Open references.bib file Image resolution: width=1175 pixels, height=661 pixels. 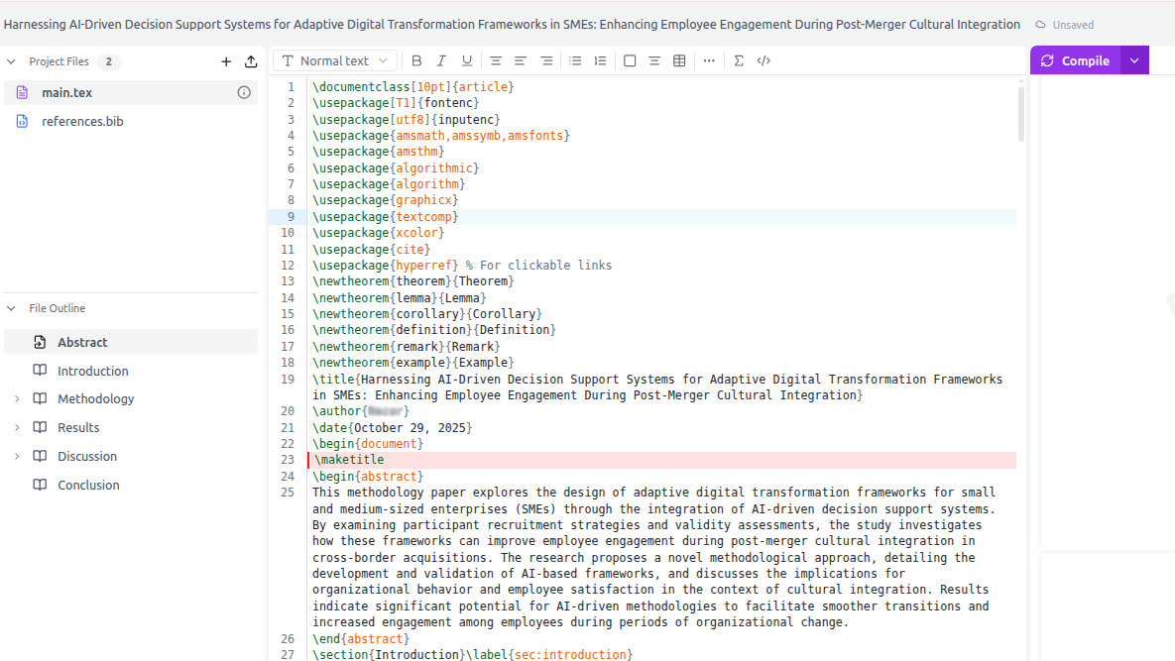pyautogui.click(x=131, y=121)
